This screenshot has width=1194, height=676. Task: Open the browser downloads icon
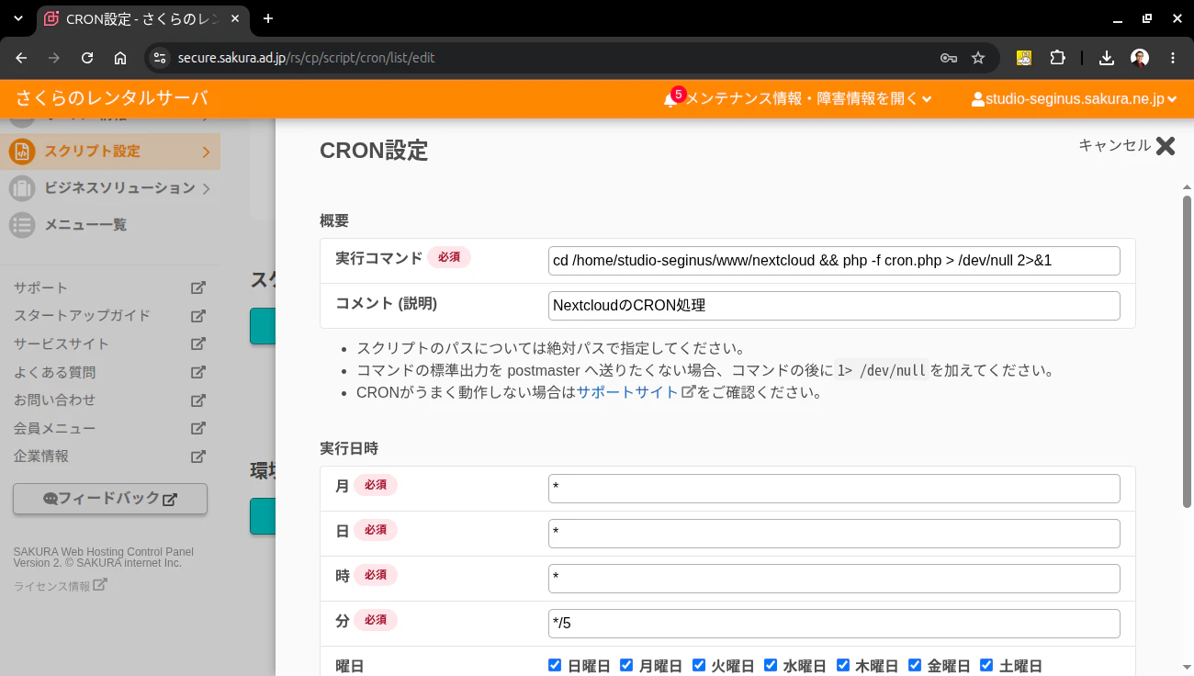click(x=1107, y=58)
